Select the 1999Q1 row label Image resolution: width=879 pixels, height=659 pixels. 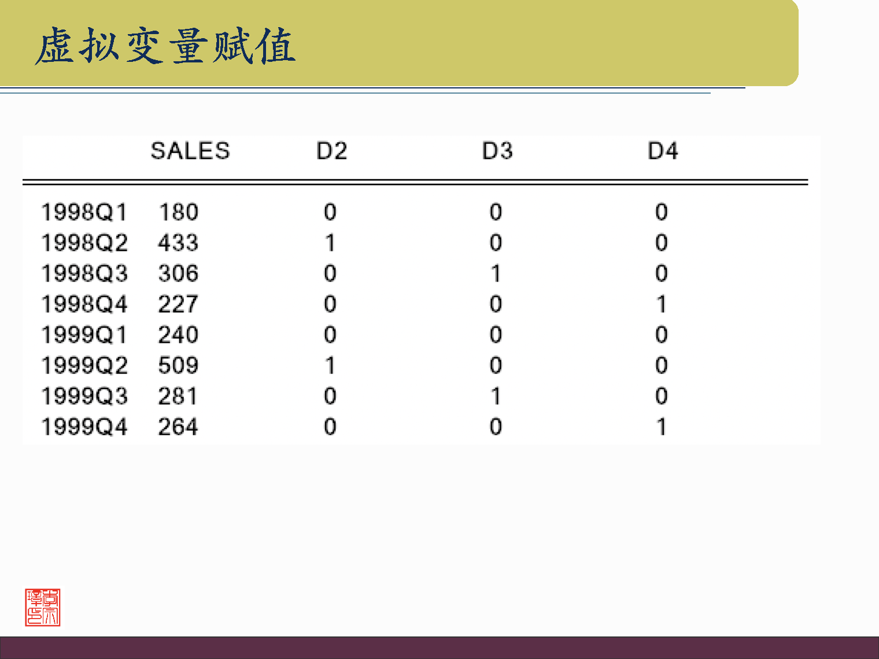[84, 335]
